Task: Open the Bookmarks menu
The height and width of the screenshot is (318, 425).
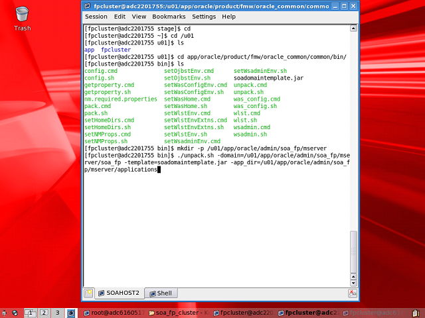Action: tap(169, 17)
